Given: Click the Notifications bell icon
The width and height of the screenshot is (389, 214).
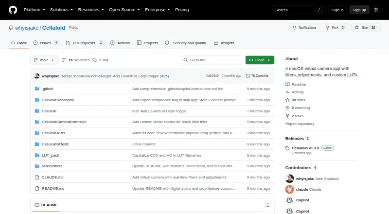Looking at the screenshot, I should pos(294,28).
